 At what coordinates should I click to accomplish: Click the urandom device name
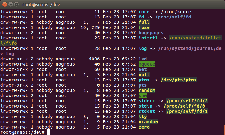point(148,122)
